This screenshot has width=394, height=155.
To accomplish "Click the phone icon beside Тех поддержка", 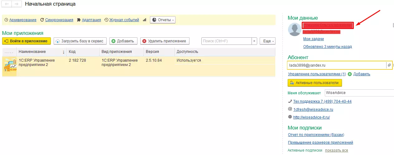I will [x=290, y=101].
